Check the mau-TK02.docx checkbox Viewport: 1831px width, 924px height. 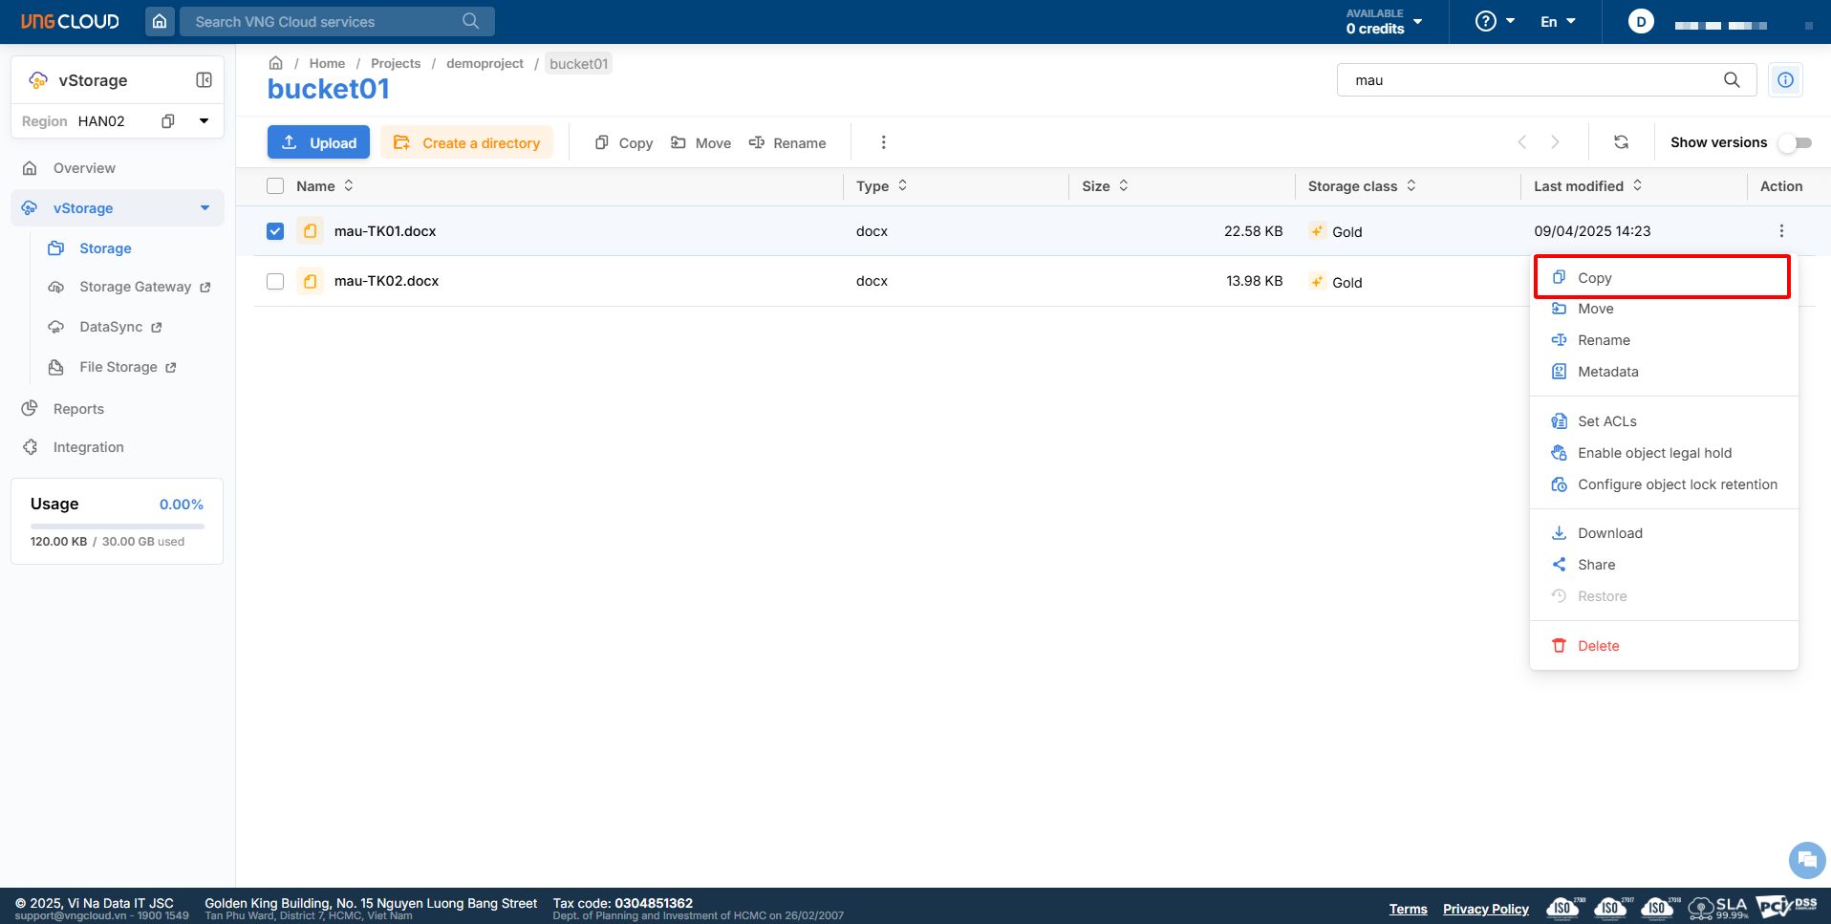click(x=275, y=281)
